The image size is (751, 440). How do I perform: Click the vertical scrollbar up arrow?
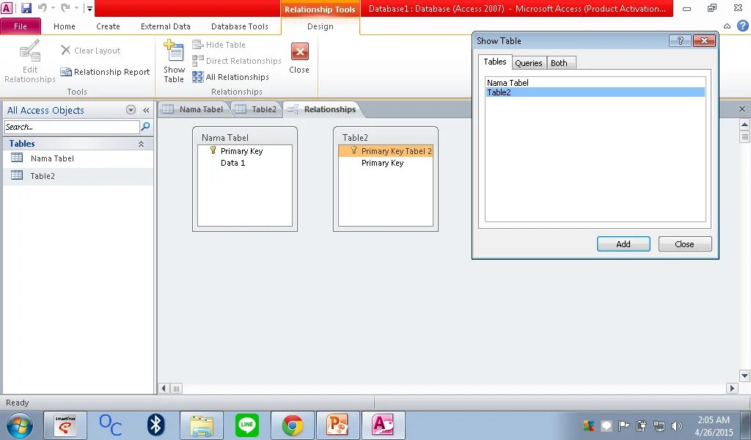pos(744,125)
